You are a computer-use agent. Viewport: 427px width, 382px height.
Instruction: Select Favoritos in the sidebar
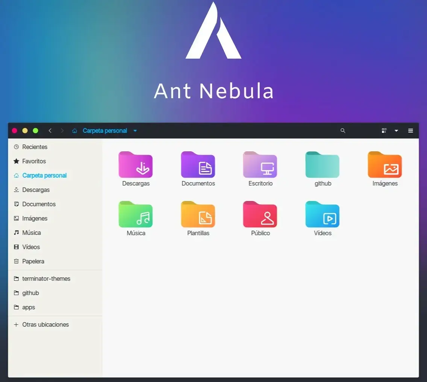(34, 161)
